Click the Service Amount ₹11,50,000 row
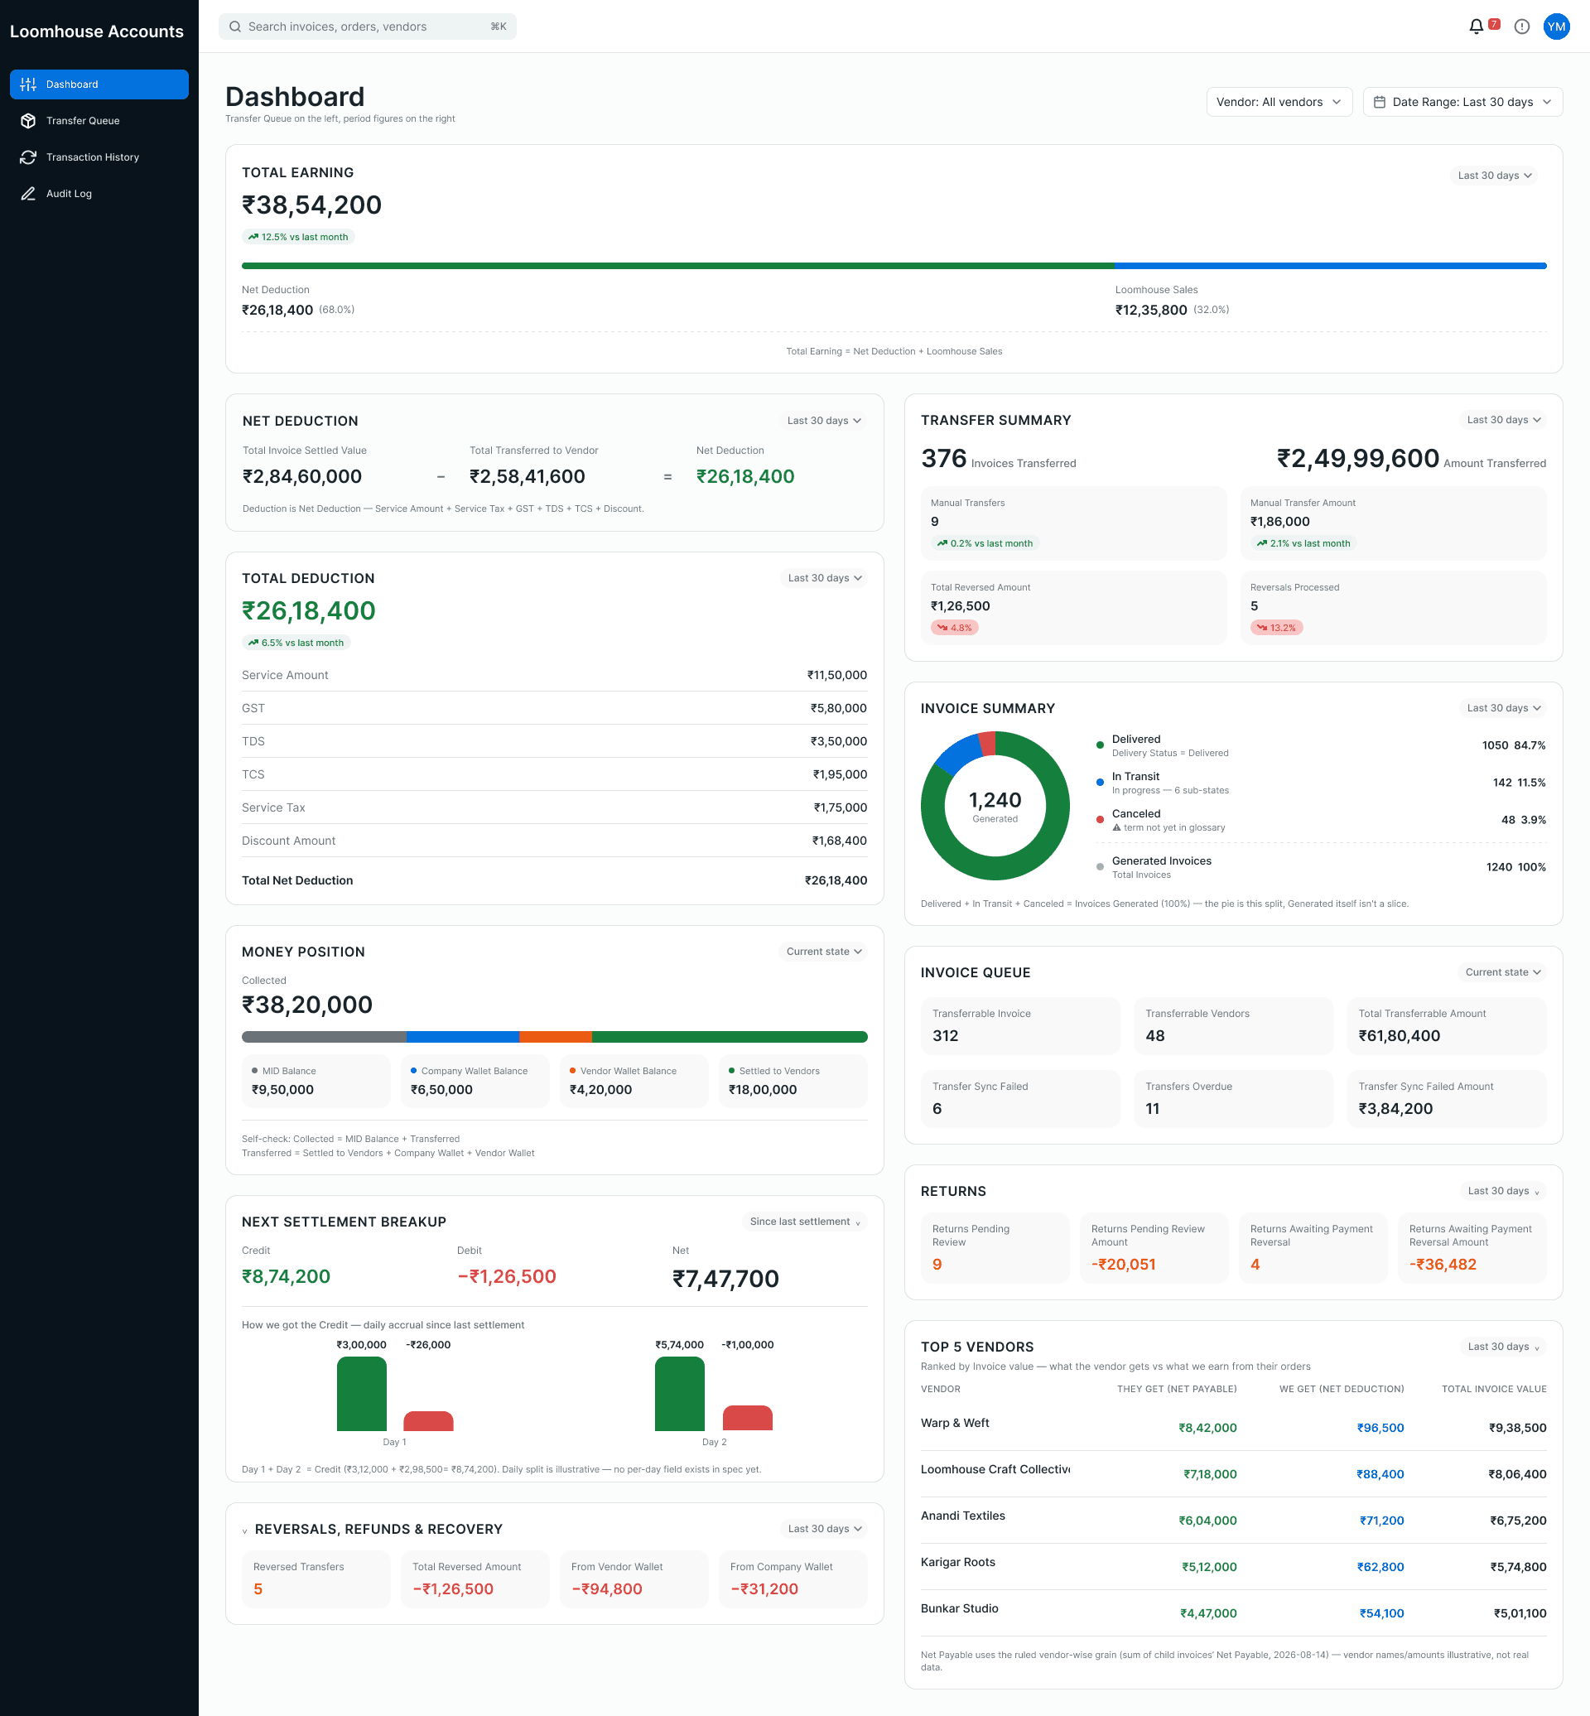 (554, 676)
